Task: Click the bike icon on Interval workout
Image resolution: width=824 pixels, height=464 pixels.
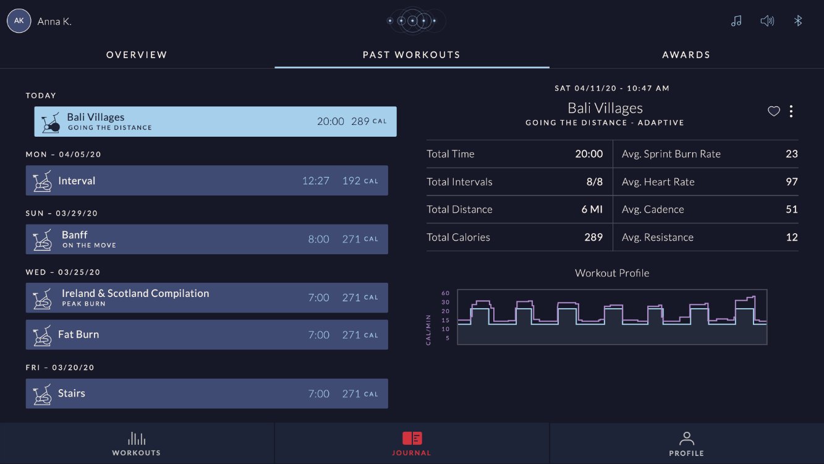Action: coord(42,181)
